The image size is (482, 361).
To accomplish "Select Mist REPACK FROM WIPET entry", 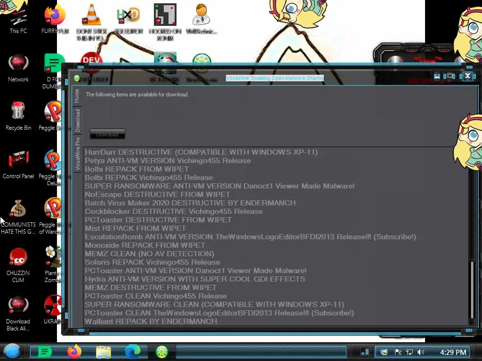I will [136, 228].
